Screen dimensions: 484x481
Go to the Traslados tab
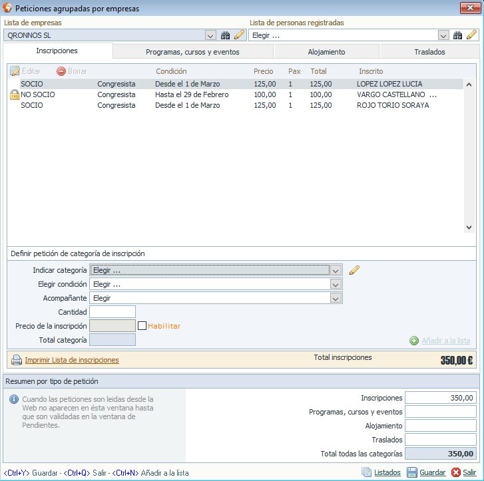pyautogui.click(x=429, y=51)
